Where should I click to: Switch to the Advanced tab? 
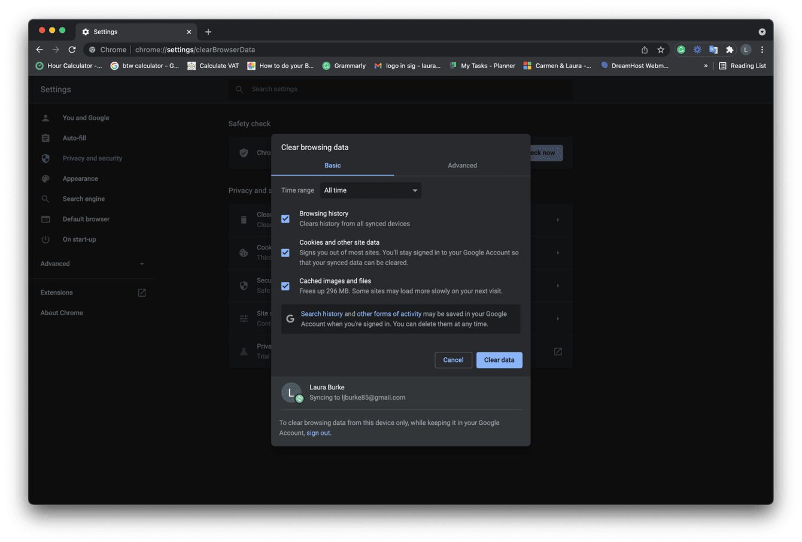click(461, 165)
